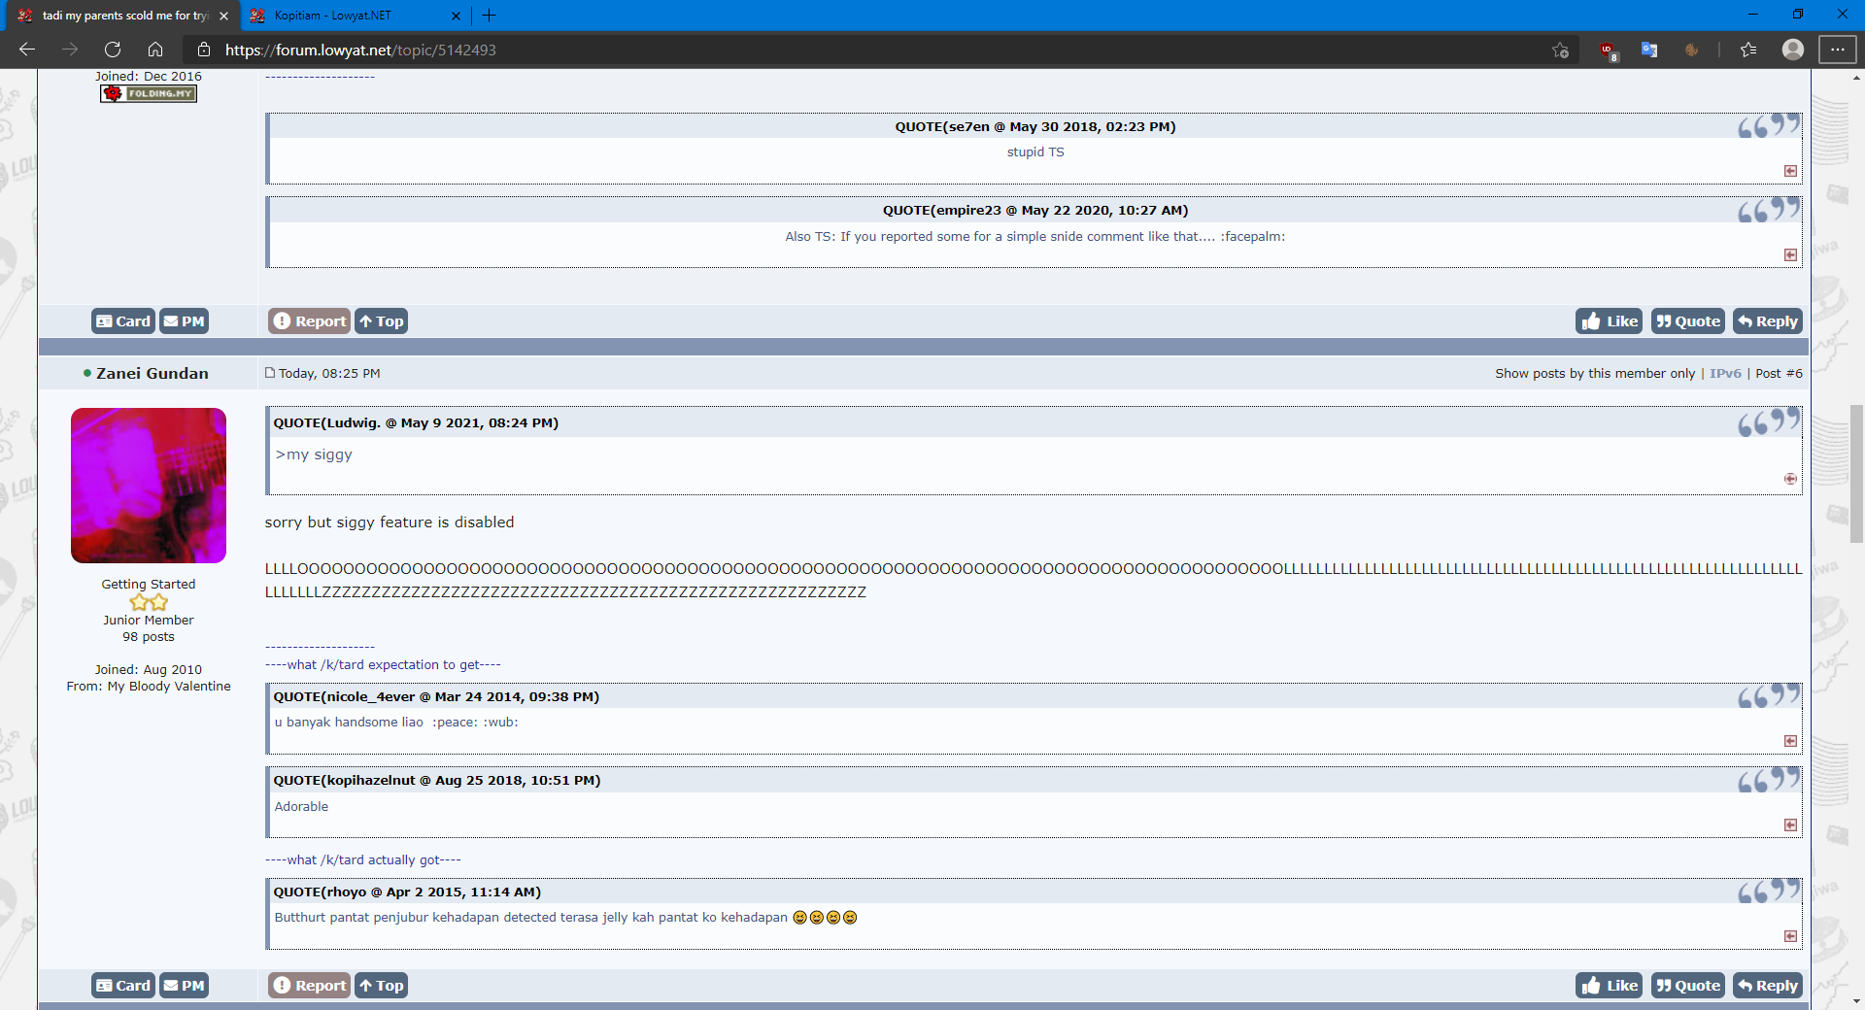Viewport: 1865px width, 1010px height.
Task: Open Zanei Gundan's avatar image
Action: pos(149,486)
